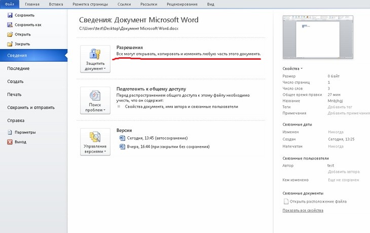Click Сегодня, 13:25 created date

pyautogui.click(x=341, y=139)
